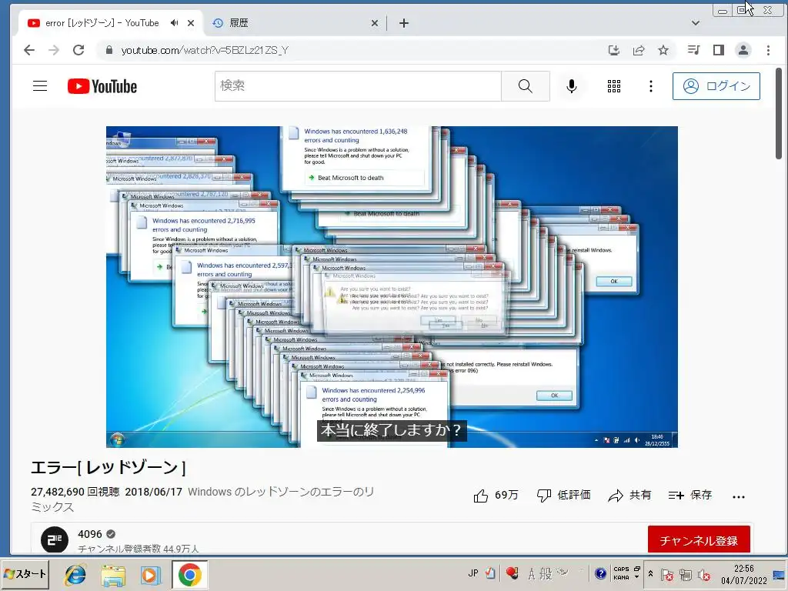Open Chrome three-dot menu
The height and width of the screenshot is (591, 788).
(x=768, y=50)
